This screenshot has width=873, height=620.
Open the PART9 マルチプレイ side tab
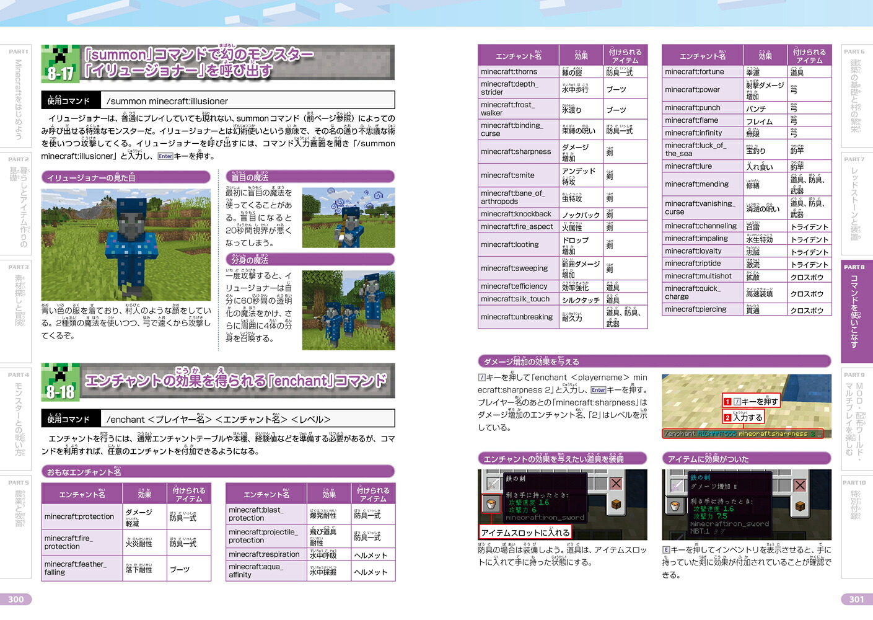click(857, 419)
